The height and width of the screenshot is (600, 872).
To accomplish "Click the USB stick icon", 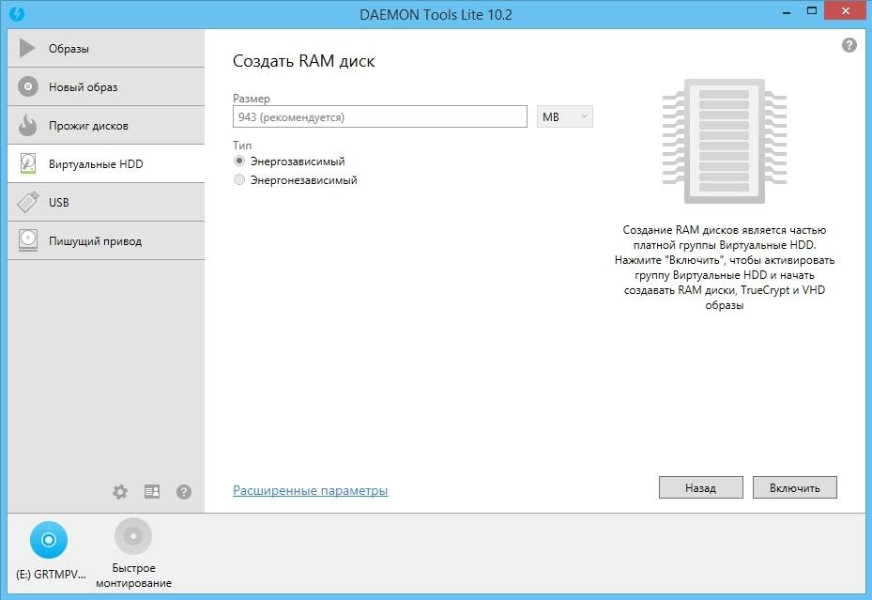I will tap(28, 202).
